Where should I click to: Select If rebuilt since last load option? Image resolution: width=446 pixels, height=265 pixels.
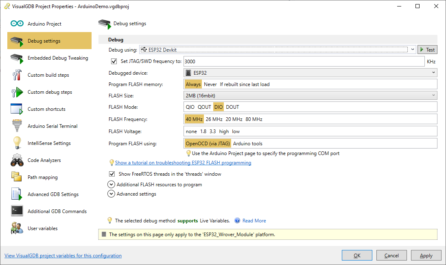click(245, 84)
